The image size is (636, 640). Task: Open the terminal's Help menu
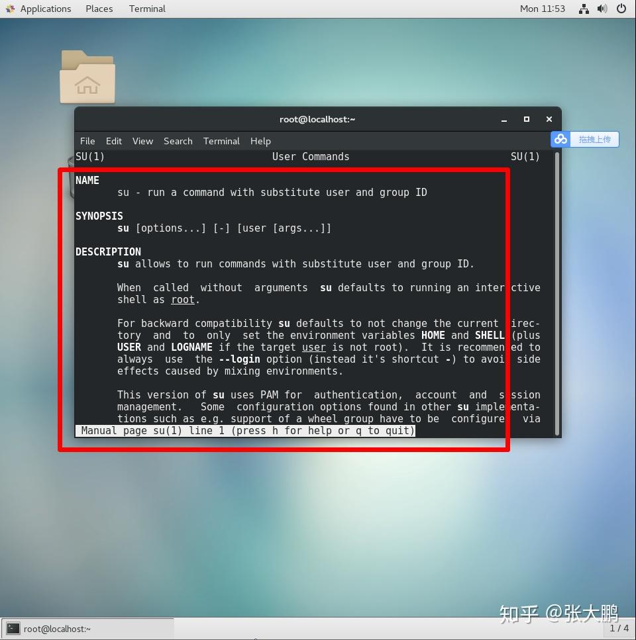tap(260, 141)
